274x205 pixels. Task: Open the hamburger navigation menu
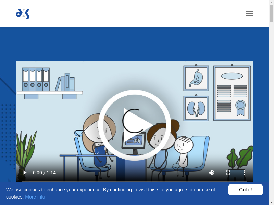pos(249,14)
